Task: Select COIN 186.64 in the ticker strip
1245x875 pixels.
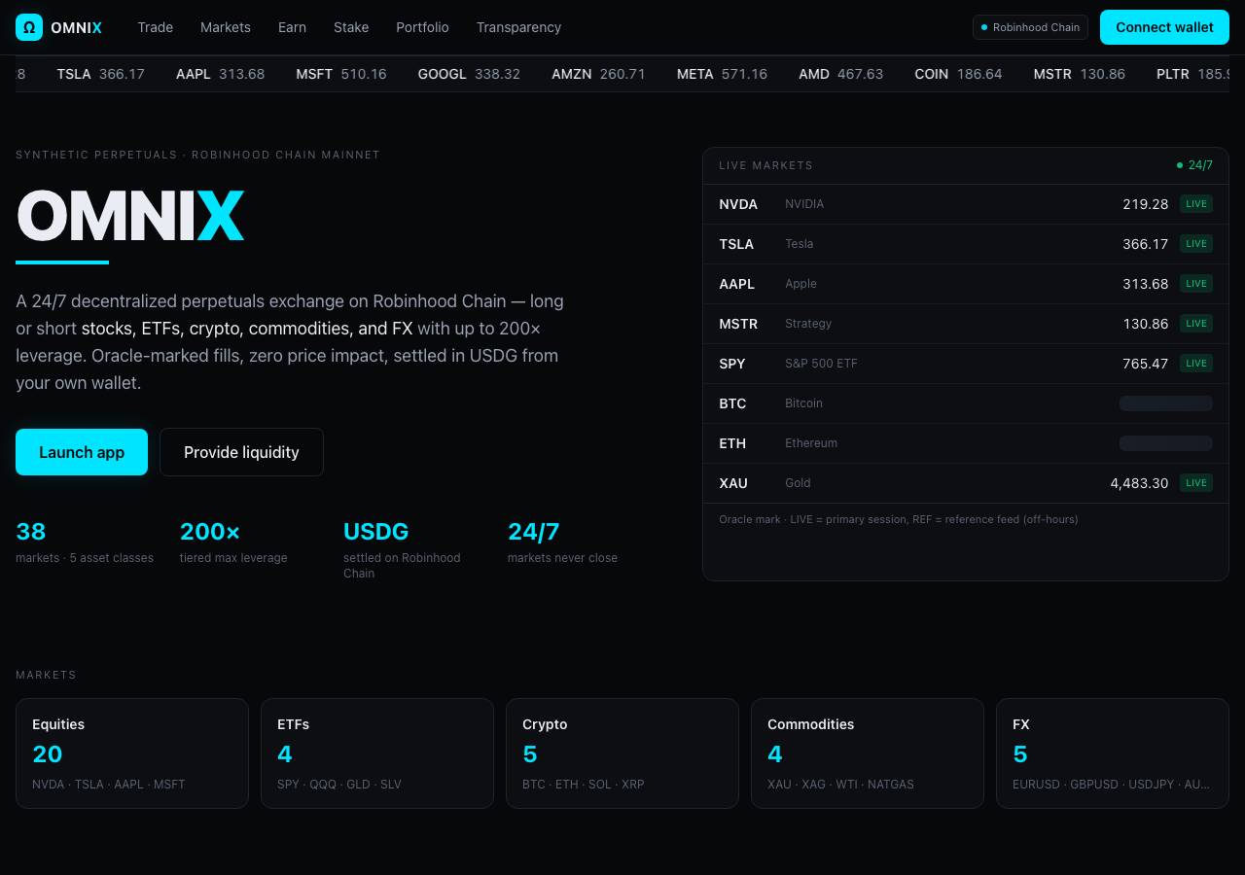Action: 958,74
